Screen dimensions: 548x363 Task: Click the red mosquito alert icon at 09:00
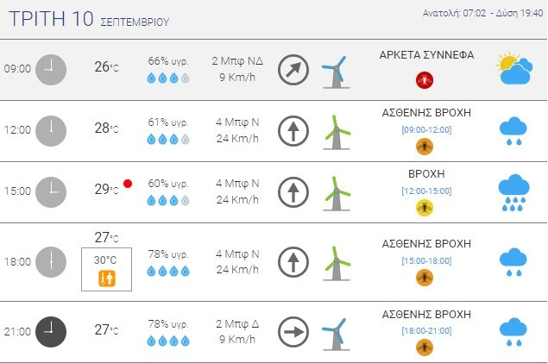click(425, 80)
